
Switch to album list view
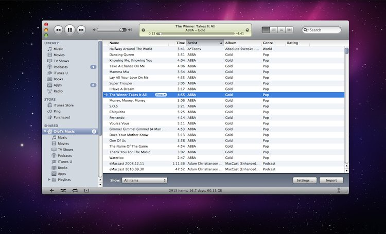(273, 30)
